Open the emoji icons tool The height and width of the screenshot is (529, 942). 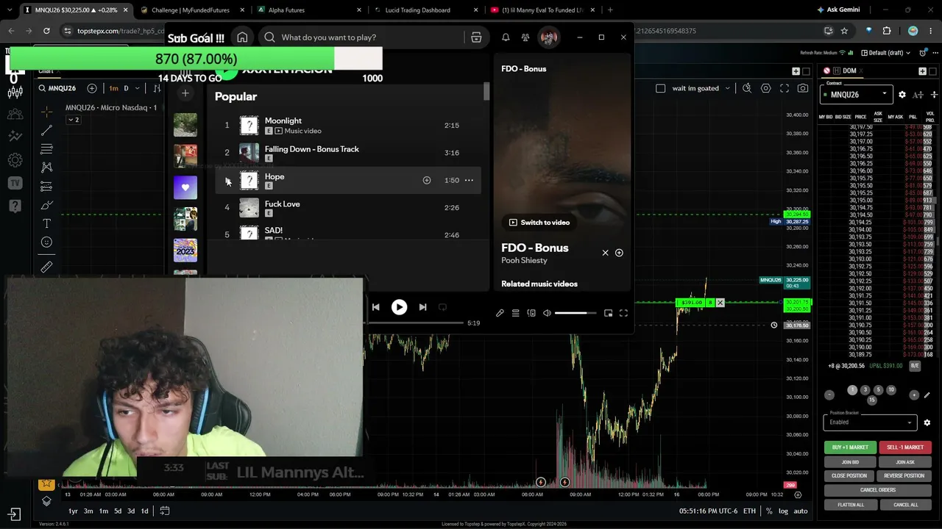(46, 242)
